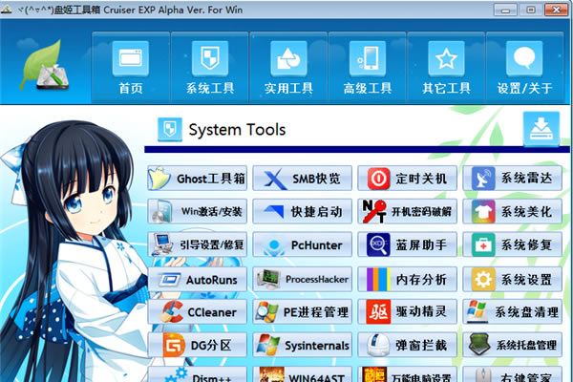Close the Cruiser EXP window
Screen dimensions: 573x382
point(556,10)
